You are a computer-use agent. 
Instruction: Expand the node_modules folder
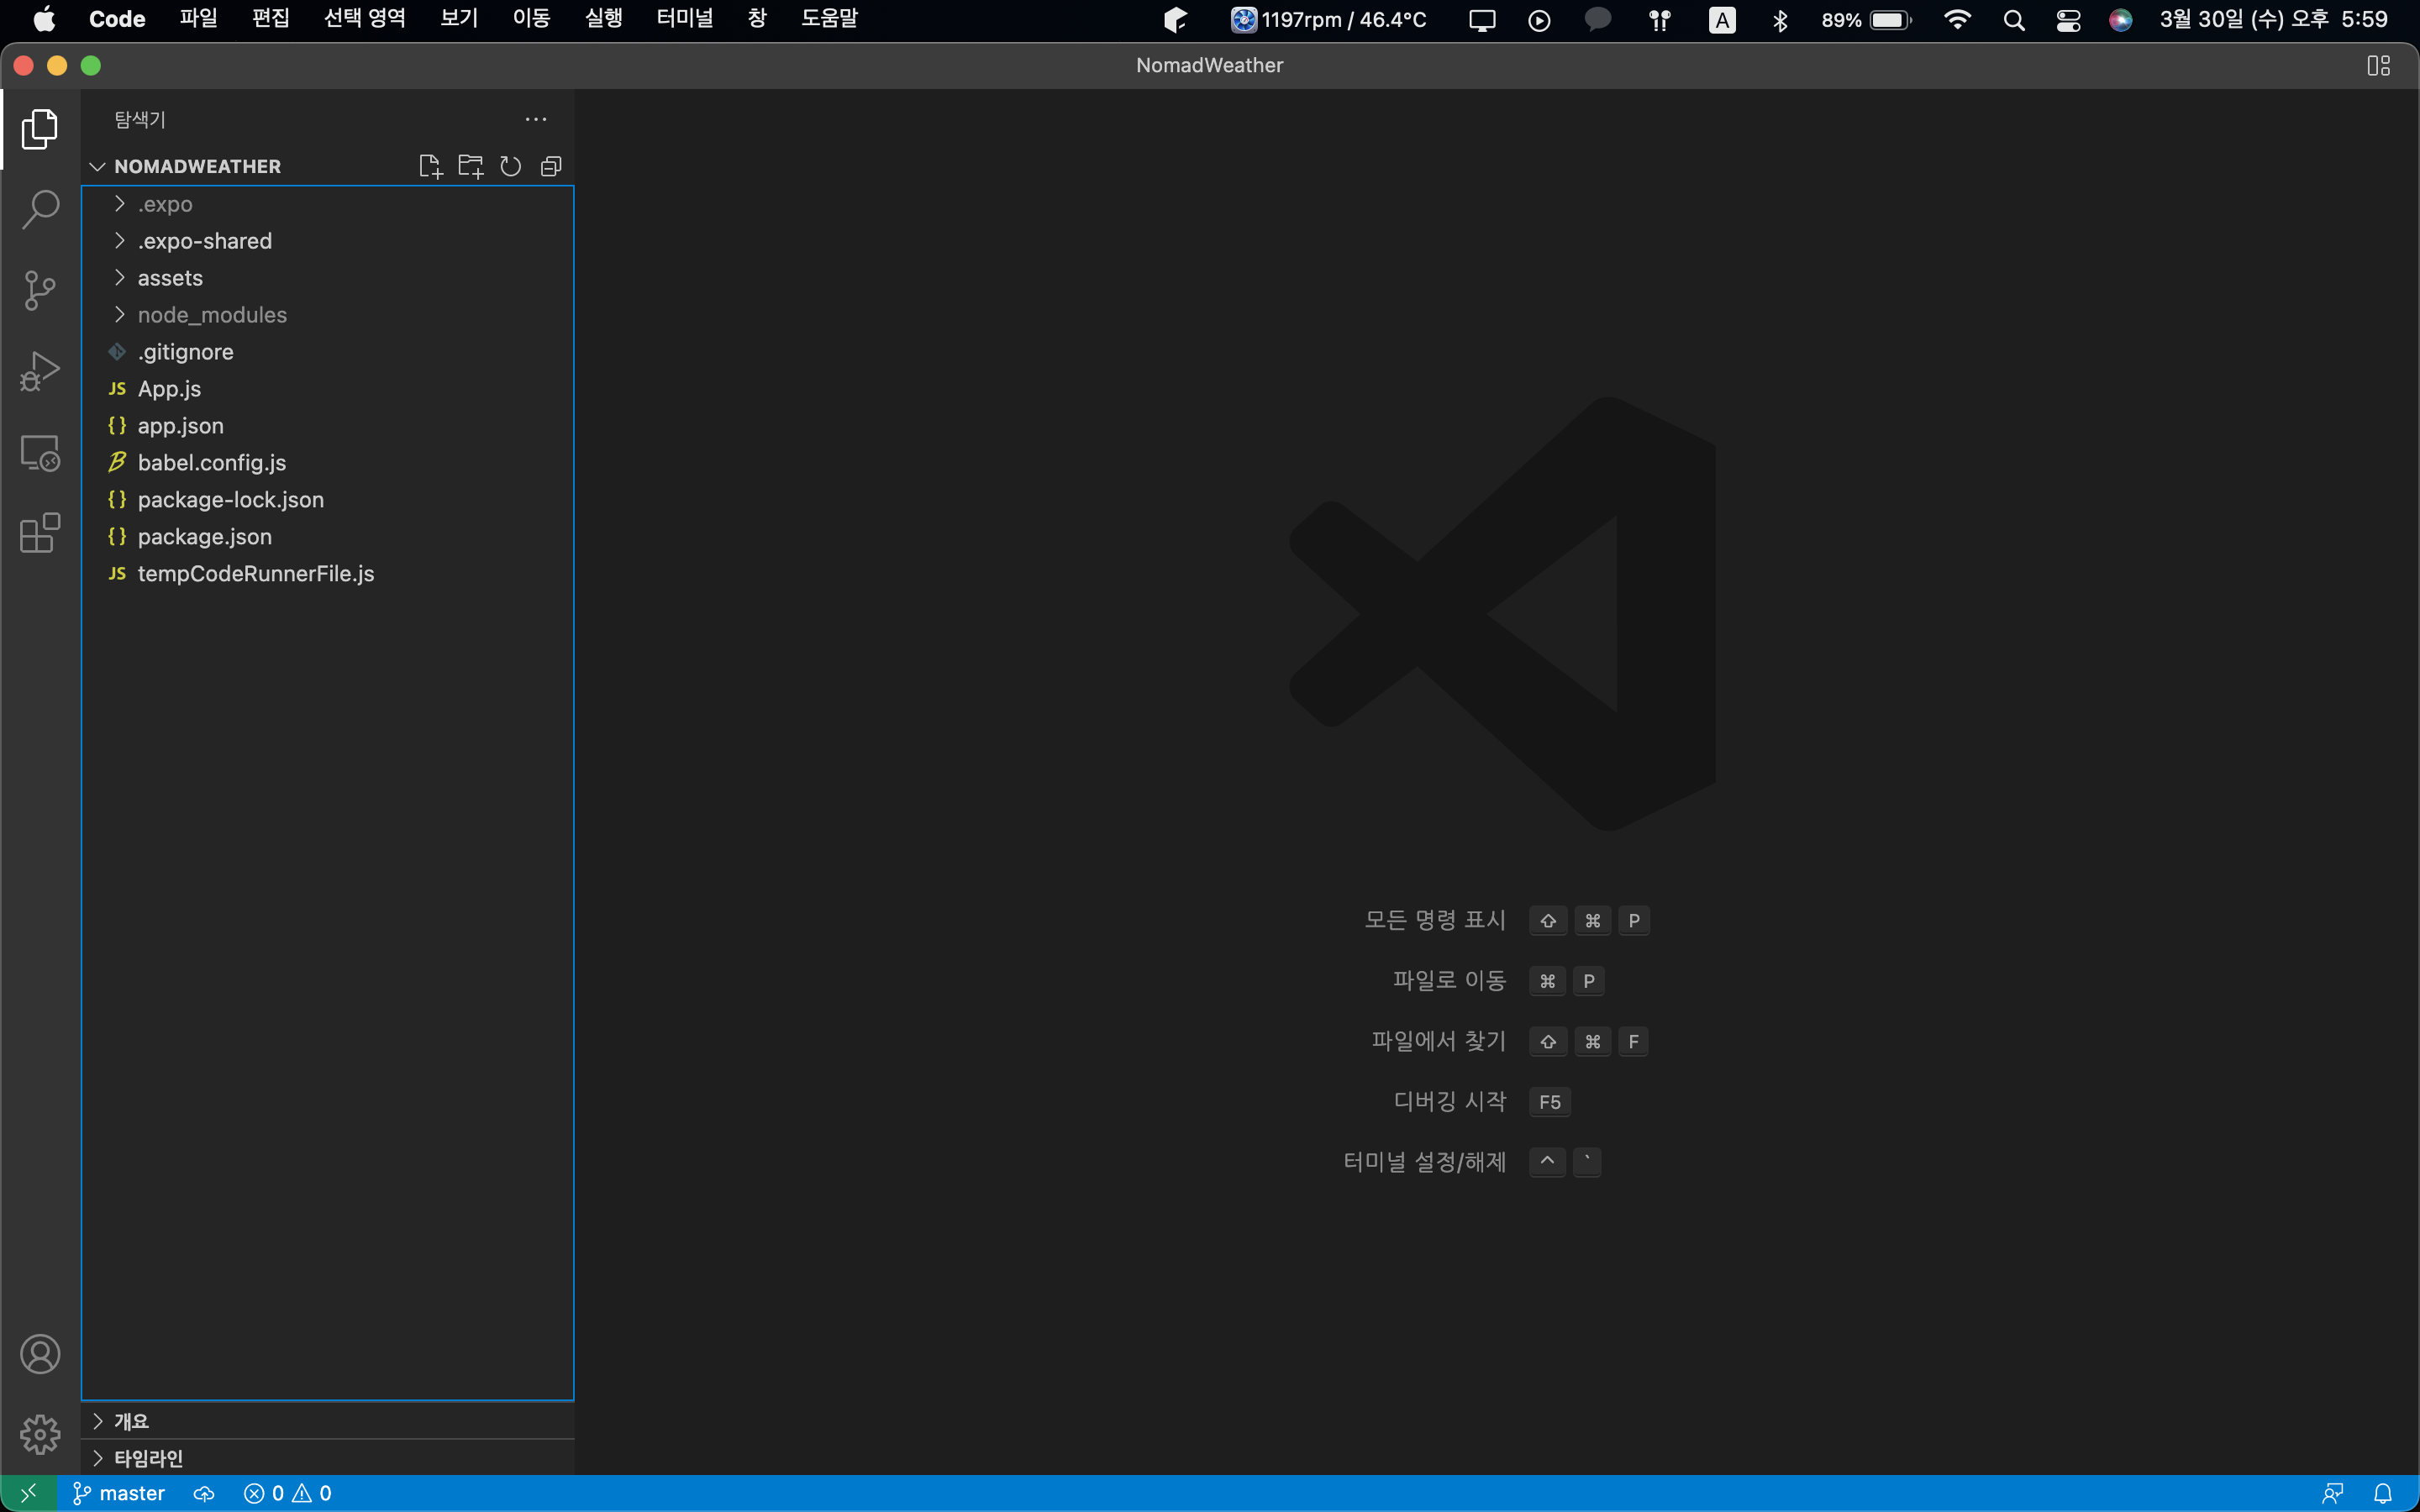pyautogui.click(x=211, y=315)
